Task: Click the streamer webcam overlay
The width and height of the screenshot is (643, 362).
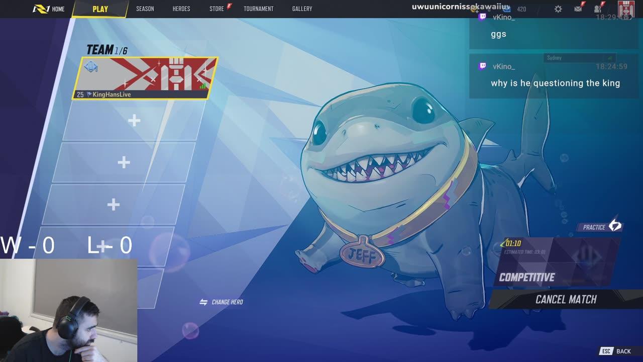Action: [x=69, y=310]
